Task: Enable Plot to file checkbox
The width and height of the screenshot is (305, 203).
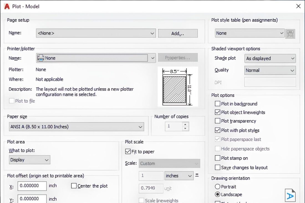Action: [x=12, y=101]
